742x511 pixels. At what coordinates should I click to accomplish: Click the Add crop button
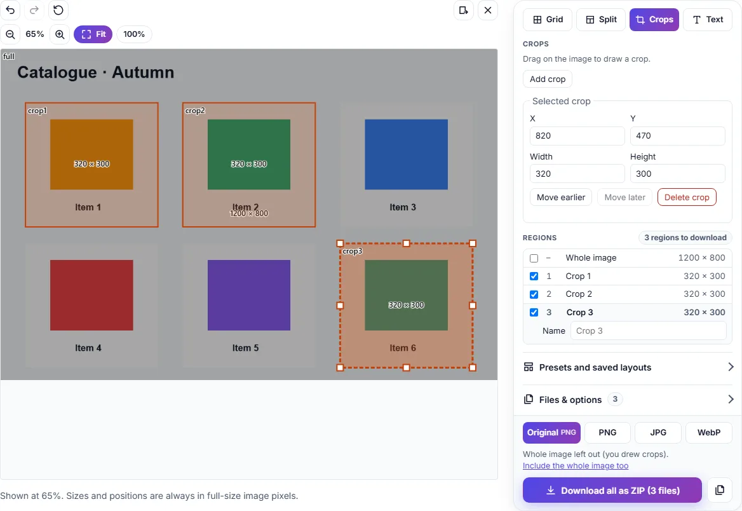click(548, 79)
